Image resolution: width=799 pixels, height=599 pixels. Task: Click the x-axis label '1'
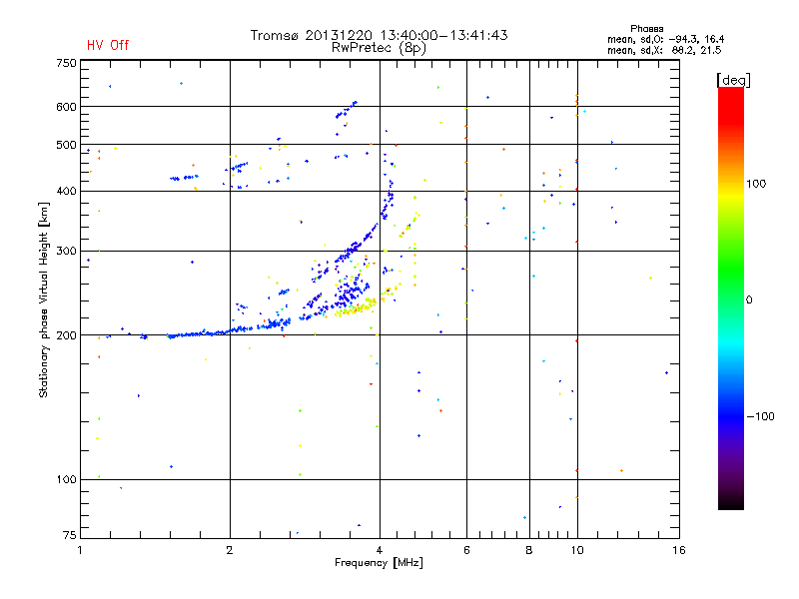pos(80,550)
